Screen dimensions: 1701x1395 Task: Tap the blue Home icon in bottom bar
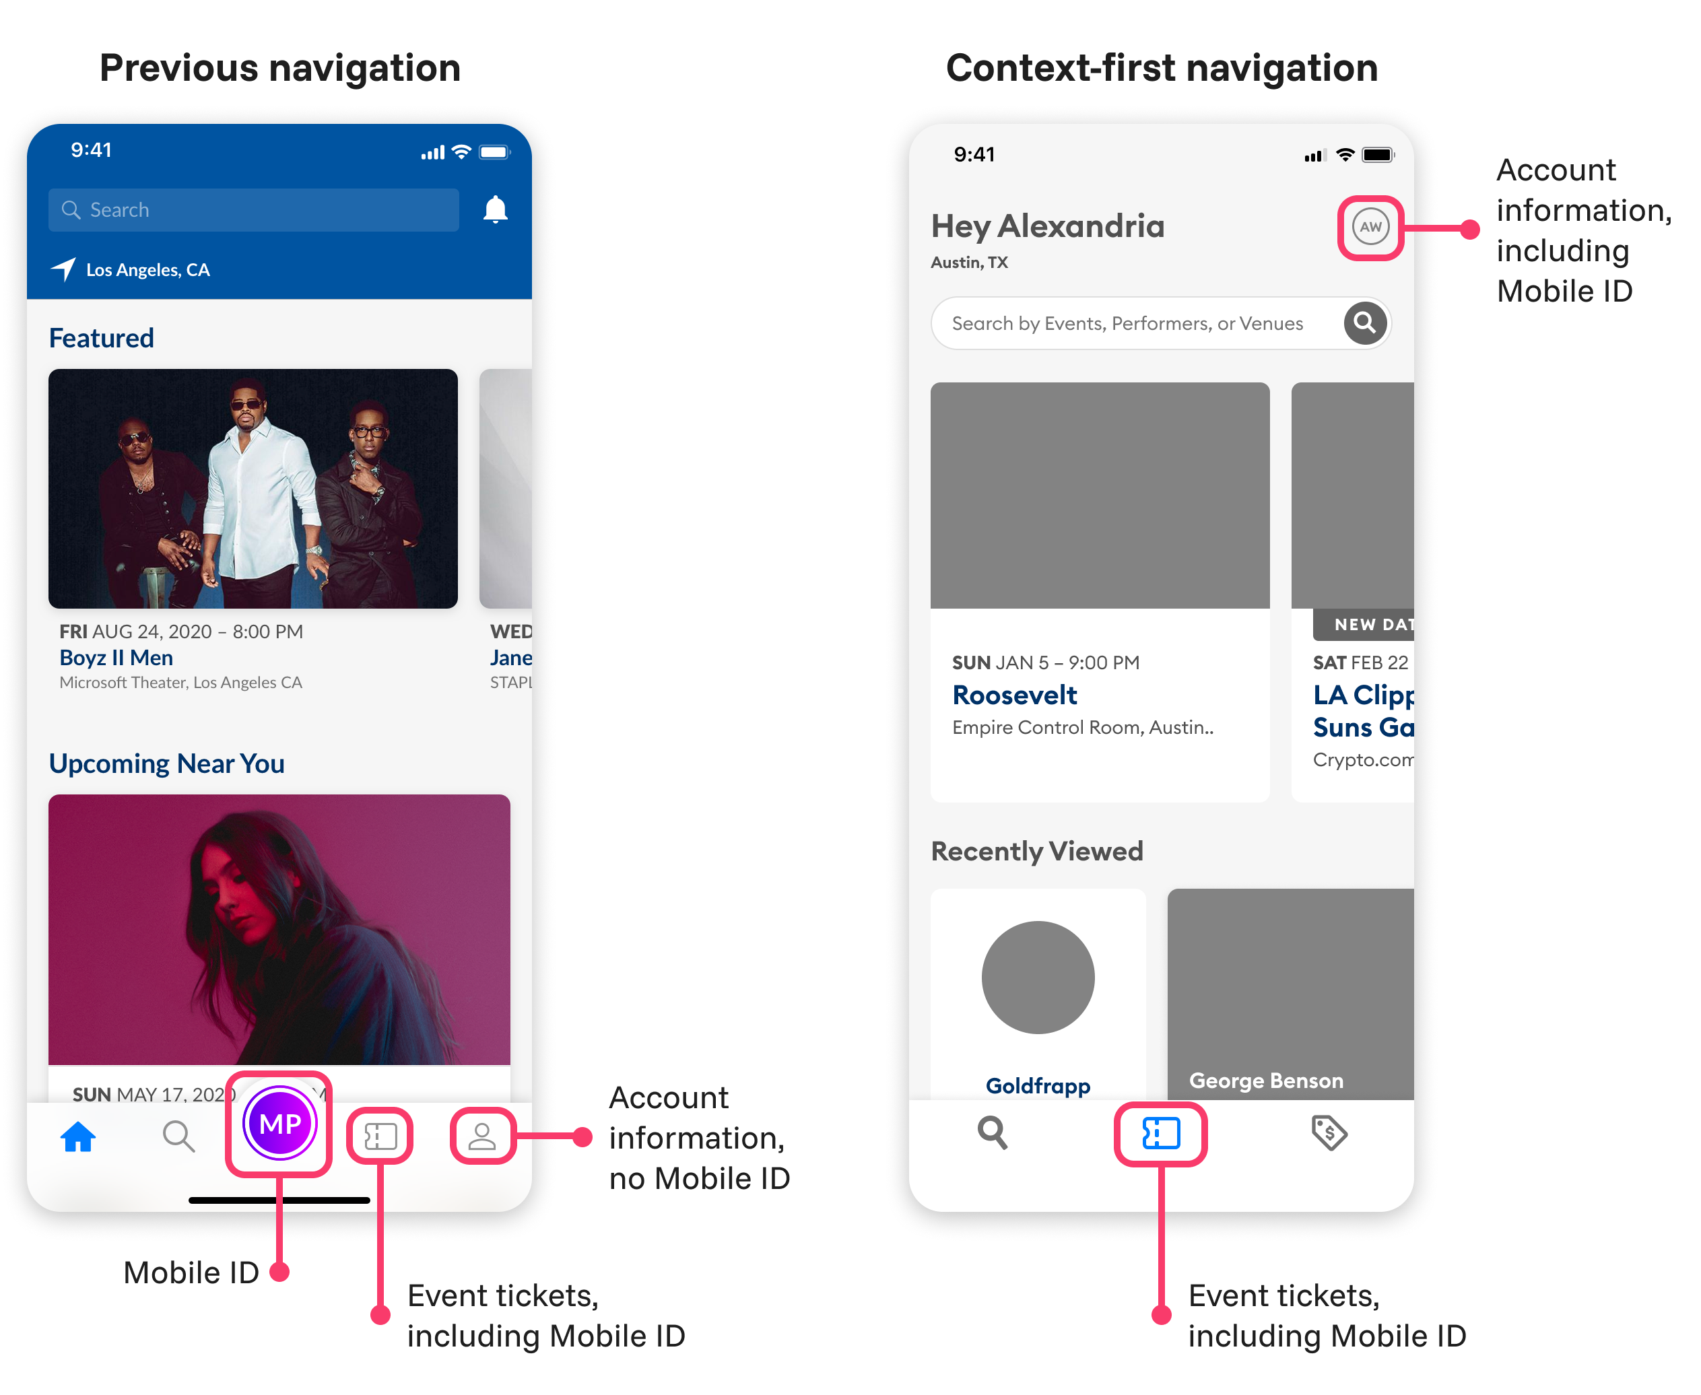(78, 1136)
